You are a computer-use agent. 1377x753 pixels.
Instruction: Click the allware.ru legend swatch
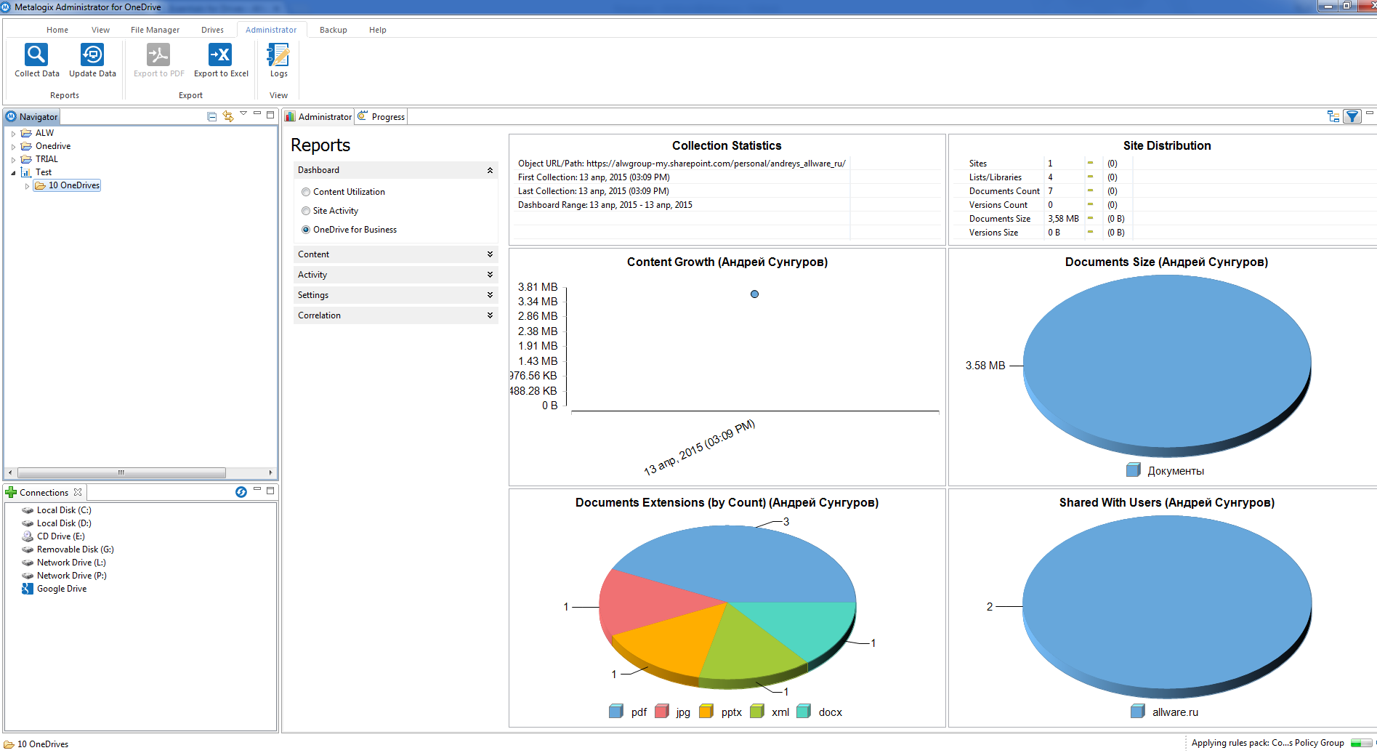click(x=1138, y=712)
